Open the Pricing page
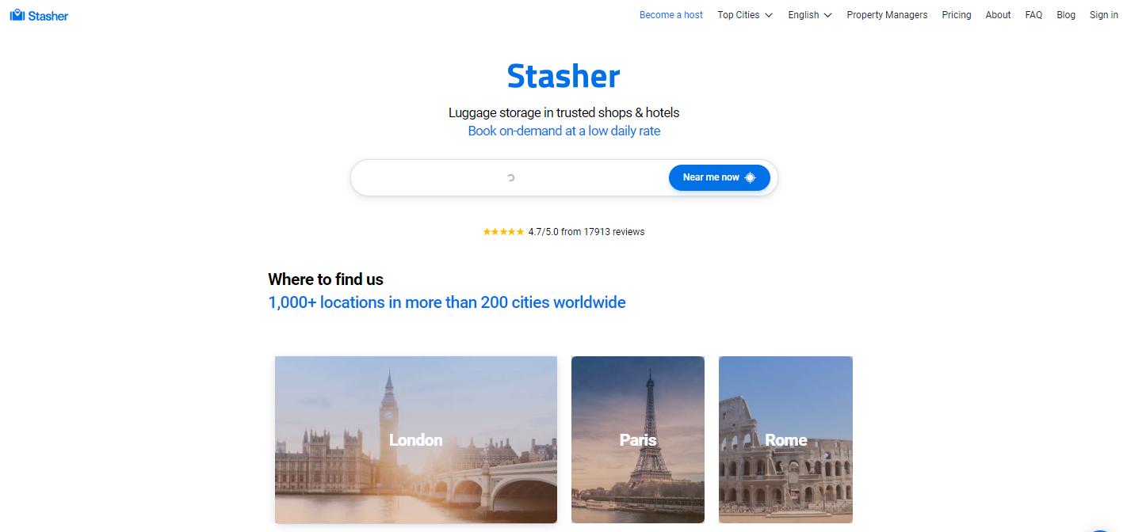The height and width of the screenshot is (532, 1127). (x=957, y=15)
